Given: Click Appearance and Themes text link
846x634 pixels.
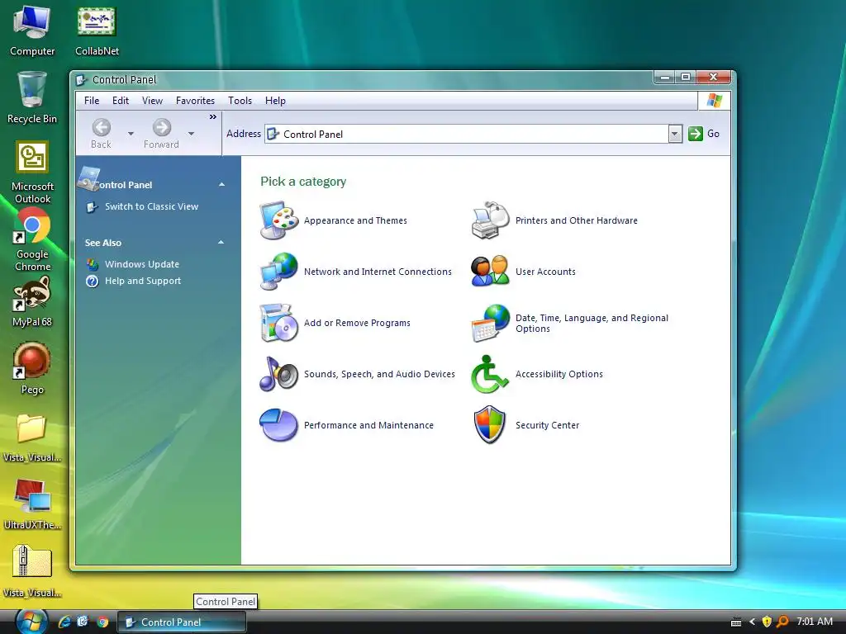Looking at the screenshot, I should pos(355,220).
